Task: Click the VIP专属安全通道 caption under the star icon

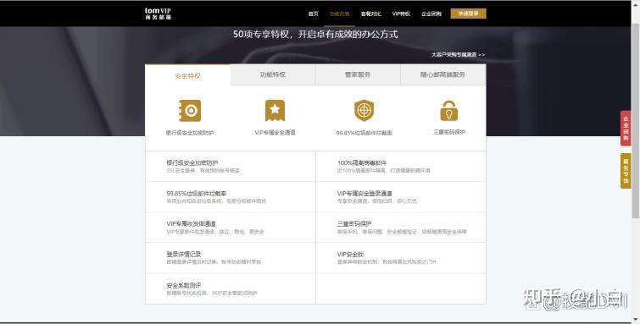Action: [275, 133]
